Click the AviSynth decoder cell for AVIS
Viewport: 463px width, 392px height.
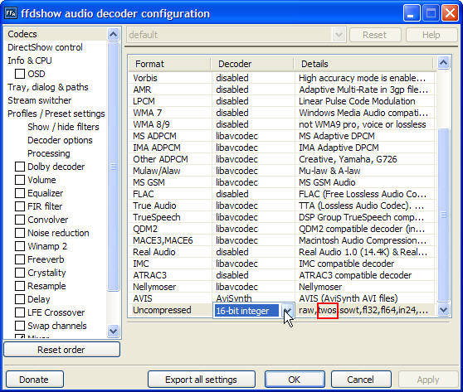(253, 298)
